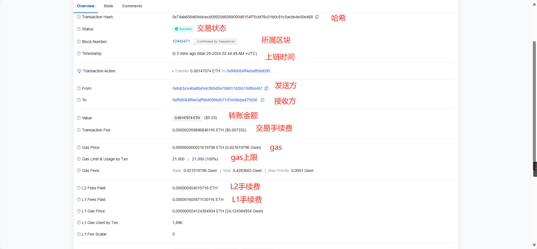
Task: Click the L2 fees value 0.000000454015716 ETH
Action: click(x=195, y=188)
